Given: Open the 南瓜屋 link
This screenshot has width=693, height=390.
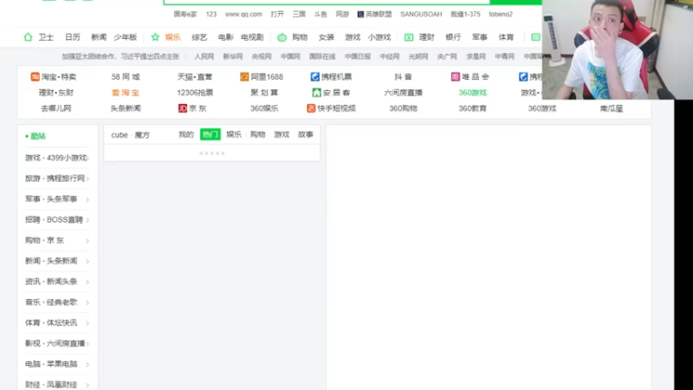Looking at the screenshot, I should click(612, 108).
